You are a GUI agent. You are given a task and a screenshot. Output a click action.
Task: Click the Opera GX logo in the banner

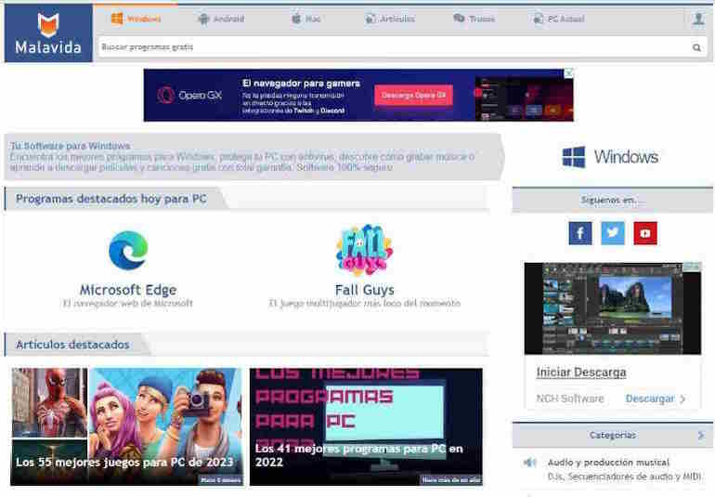pyautogui.click(x=189, y=96)
